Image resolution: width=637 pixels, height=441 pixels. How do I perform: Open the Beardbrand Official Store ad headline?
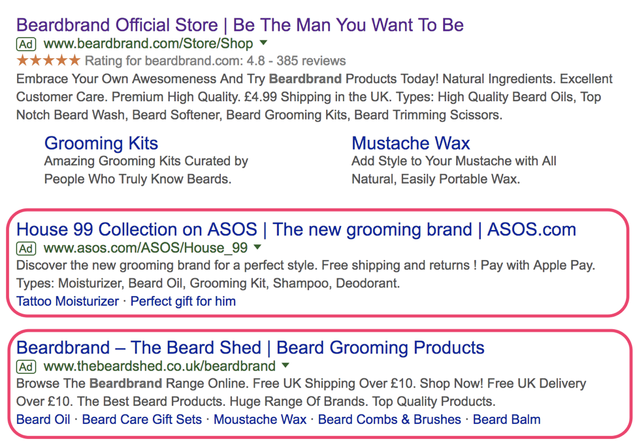[x=240, y=25]
